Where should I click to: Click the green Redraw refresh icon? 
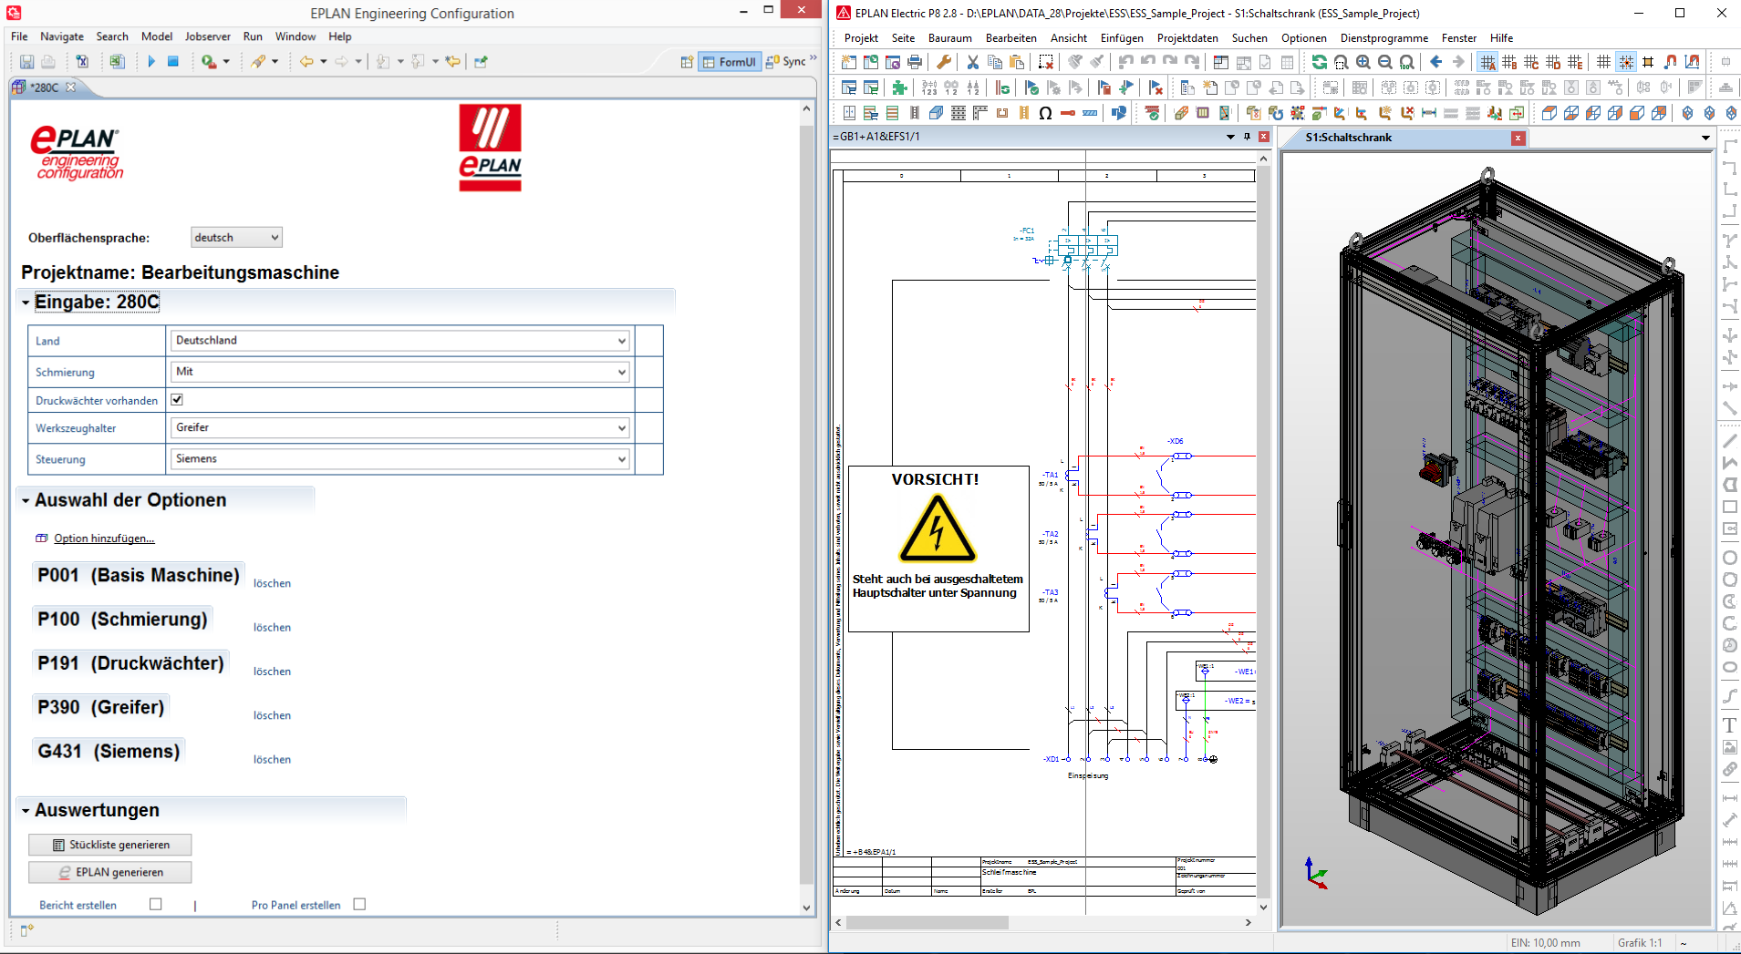(x=1319, y=62)
